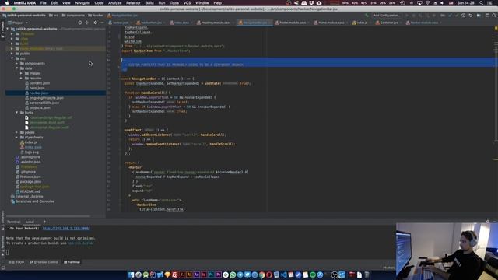Collapse the project root folder
The width and height of the screenshot is (498, 280).
(8, 29)
